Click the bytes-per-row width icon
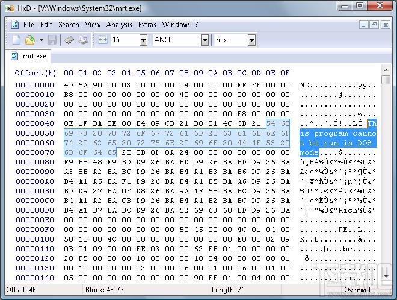The height and width of the screenshot is (300, 397). coord(102,40)
